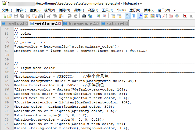Open the 宏(M) menu
This screenshot has height=130, width=195.
pos(121,10)
